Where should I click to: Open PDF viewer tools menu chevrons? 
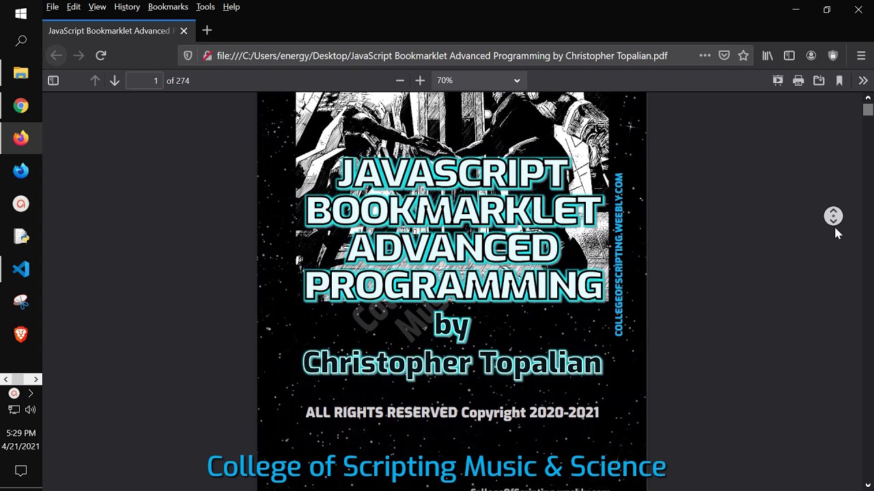(863, 80)
